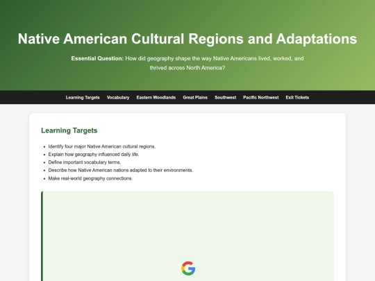This screenshot has height=281, width=375.
Task: Click the 'thrived across North America?' line
Action: click(187, 68)
